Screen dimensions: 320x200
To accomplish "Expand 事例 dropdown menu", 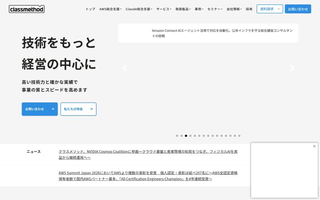I will pyautogui.click(x=199, y=9).
